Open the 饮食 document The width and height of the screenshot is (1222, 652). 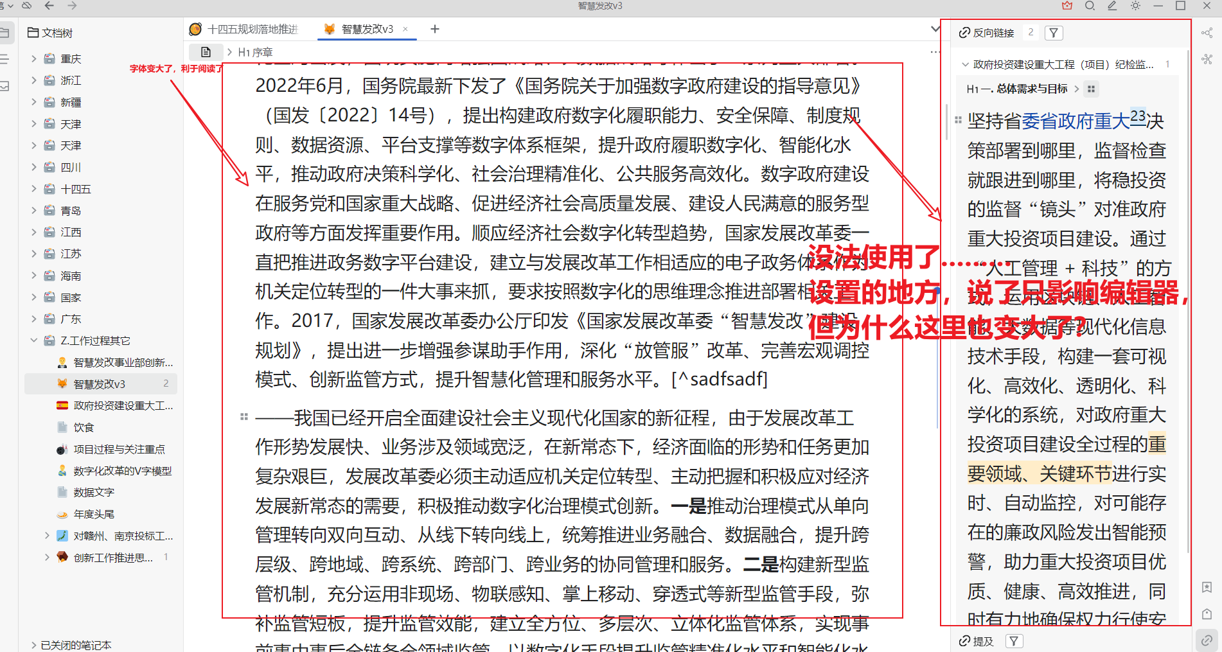coord(84,427)
